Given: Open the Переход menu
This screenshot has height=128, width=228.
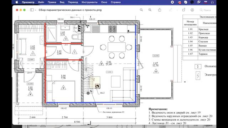Looking at the screenshot, I should [73, 2].
